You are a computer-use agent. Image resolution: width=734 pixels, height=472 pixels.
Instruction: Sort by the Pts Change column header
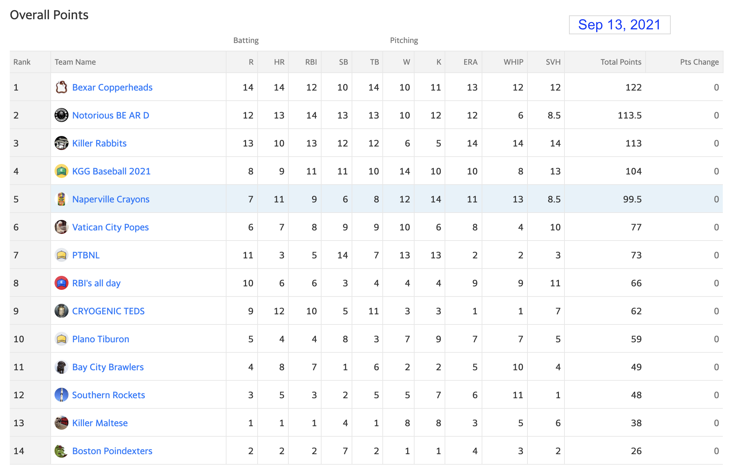pos(699,62)
